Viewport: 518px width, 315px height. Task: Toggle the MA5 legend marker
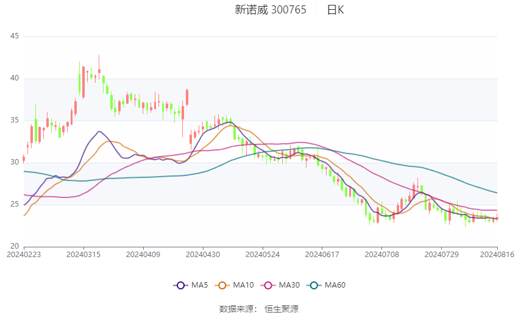click(x=181, y=285)
